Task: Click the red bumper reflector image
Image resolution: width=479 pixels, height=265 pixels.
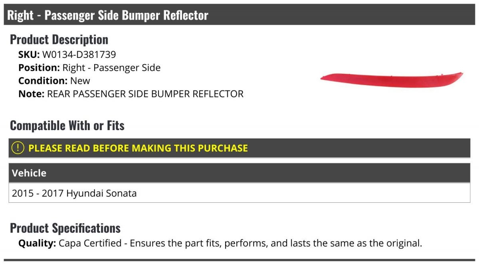Action: pos(392,80)
